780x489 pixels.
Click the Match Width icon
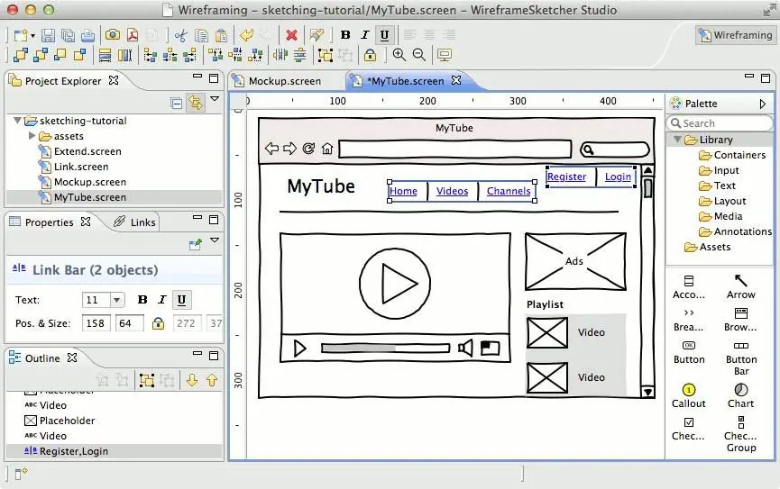(105, 55)
